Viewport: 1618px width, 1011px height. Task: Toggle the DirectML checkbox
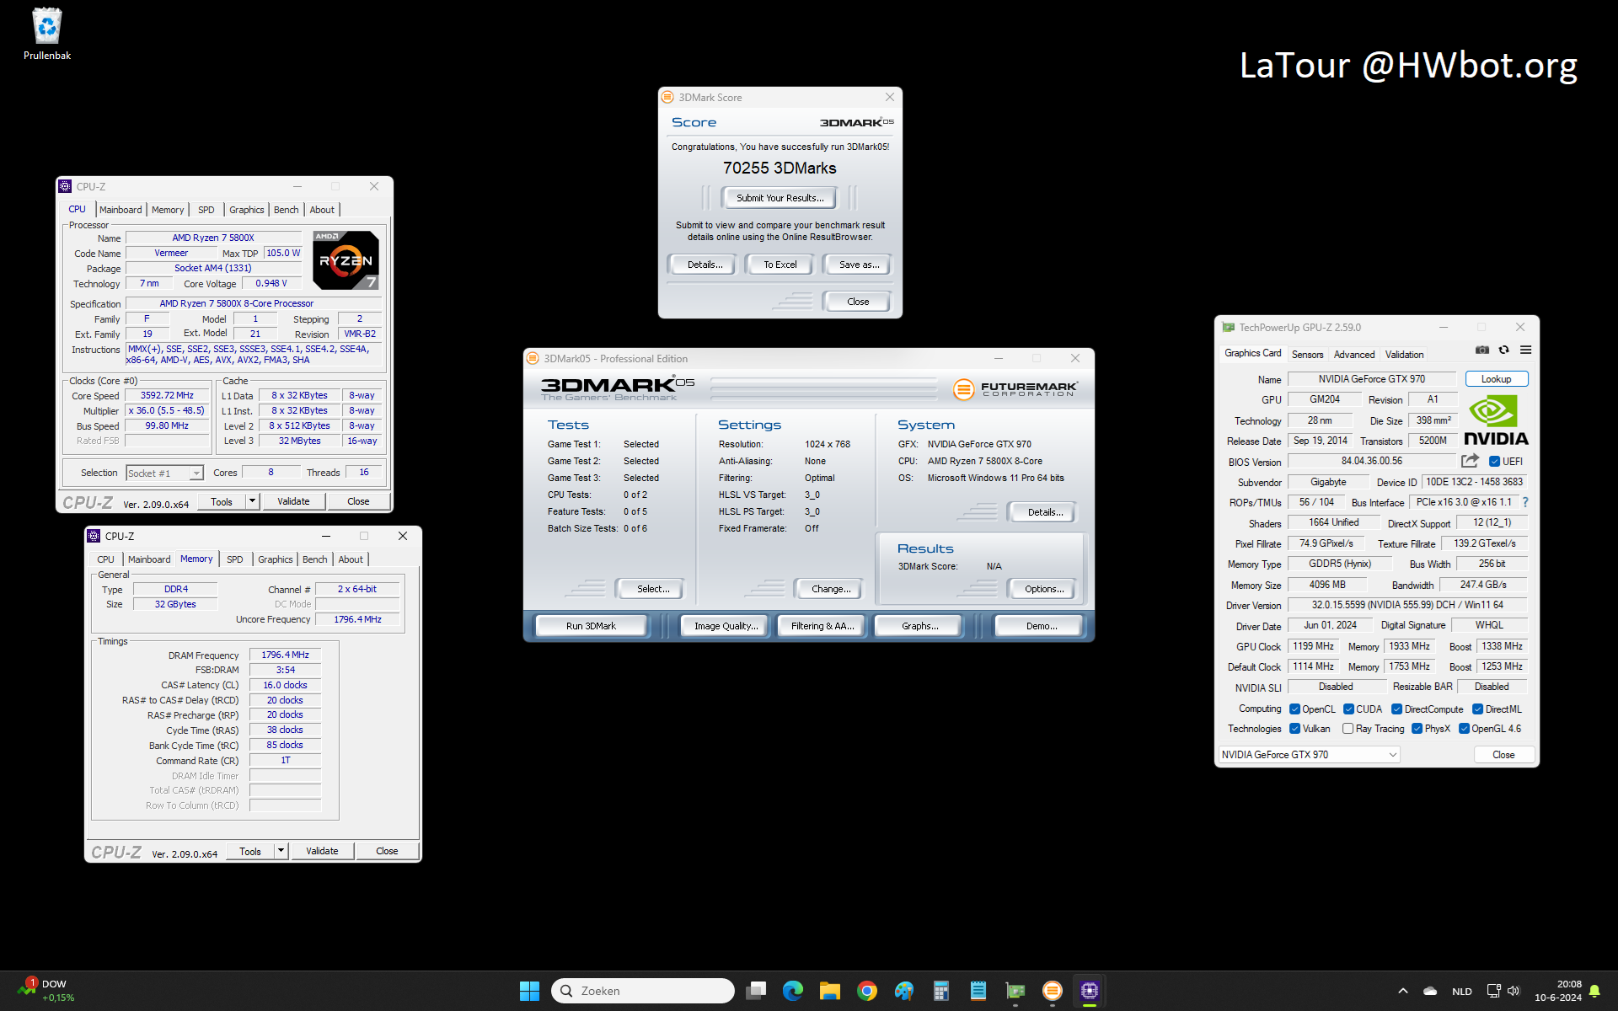coord(1477,709)
